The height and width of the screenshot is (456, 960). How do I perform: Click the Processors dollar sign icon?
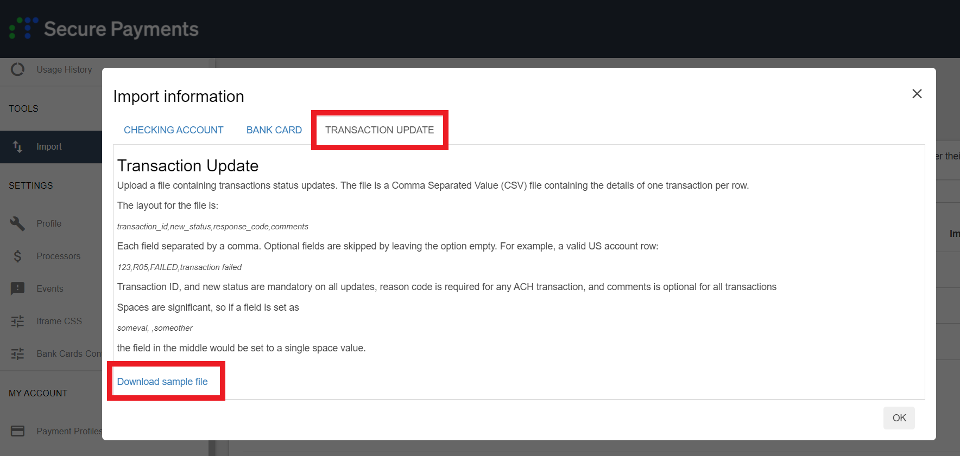click(x=17, y=256)
